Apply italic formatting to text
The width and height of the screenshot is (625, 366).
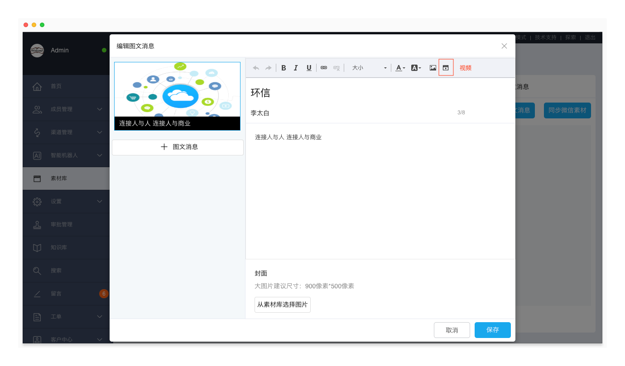[x=296, y=68]
